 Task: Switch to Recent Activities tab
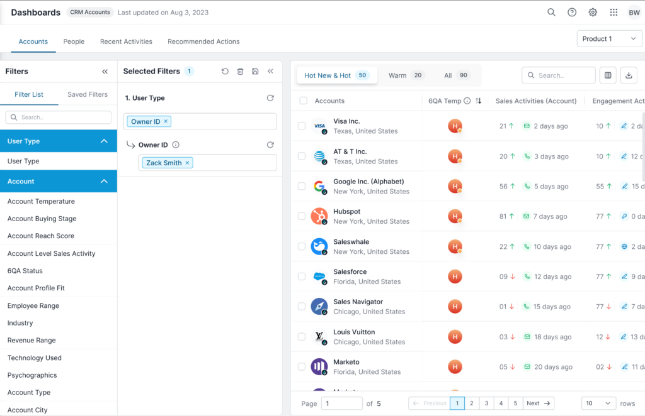click(x=126, y=41)
